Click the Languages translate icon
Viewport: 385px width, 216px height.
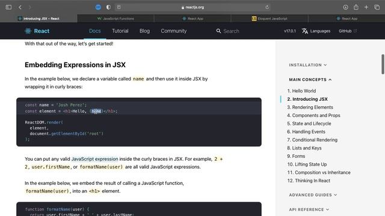pyautogui.click(x=305, y=31)
